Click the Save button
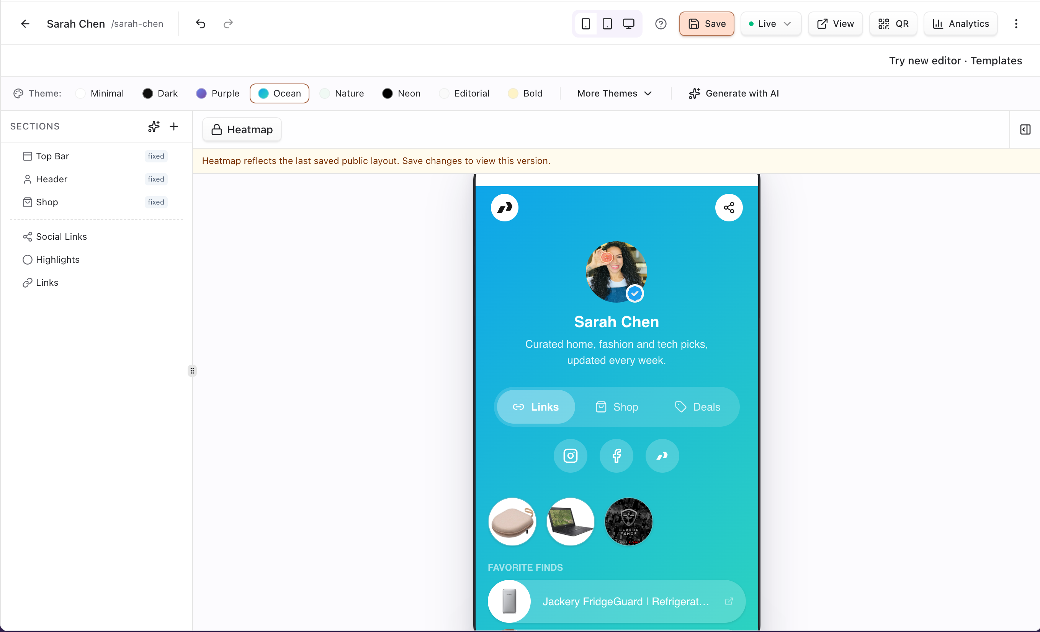1040x632 pixels. point(706,24)
